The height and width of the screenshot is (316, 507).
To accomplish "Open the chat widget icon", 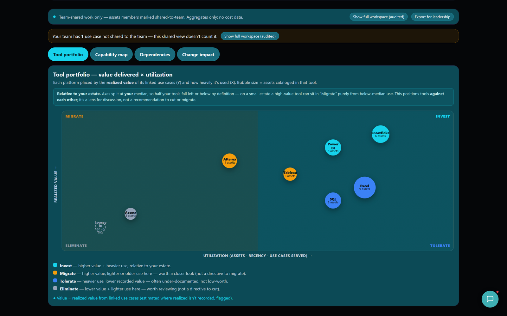I will tap(490, 299).
